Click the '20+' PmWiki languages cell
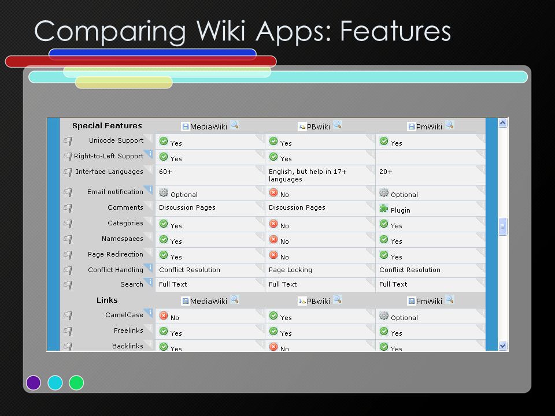This screenshot has width=555, height=416. click(x=430, y=175)
